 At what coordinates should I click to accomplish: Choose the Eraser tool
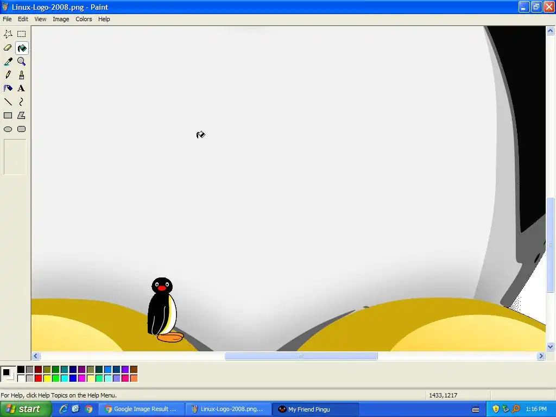tap(8, 48)
